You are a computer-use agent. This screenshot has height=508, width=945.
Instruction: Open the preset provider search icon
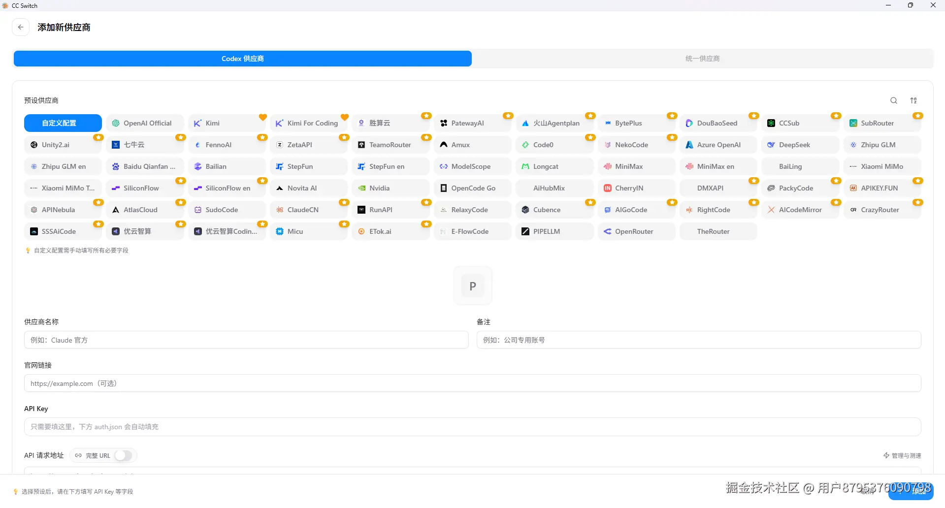(894, 100)
